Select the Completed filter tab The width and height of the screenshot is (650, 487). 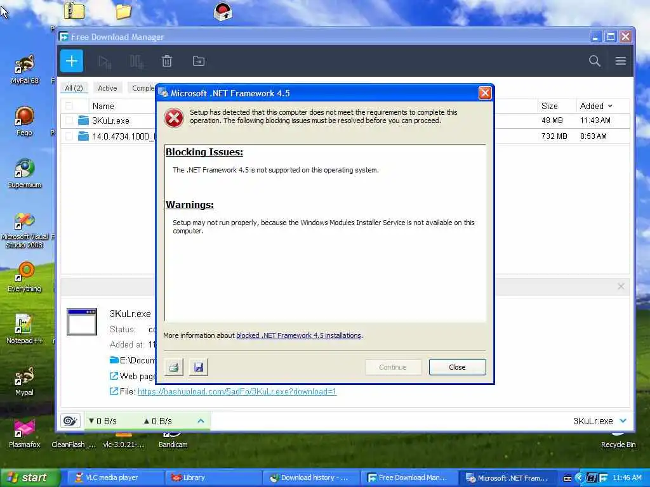(x=142, y=88)
